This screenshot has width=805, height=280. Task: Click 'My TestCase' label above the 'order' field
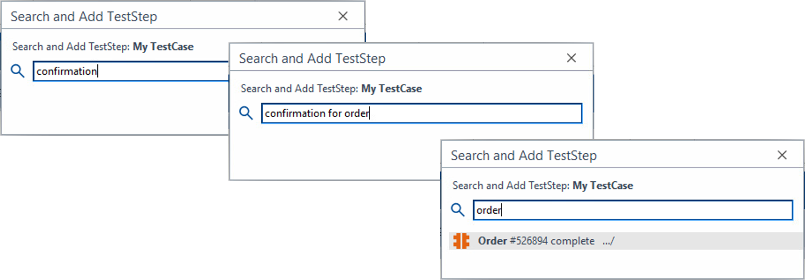(603, 186)
